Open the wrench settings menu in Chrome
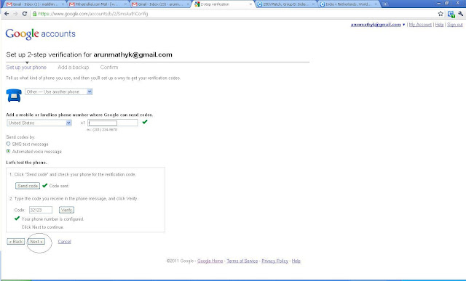This screenshot has height=281, width=466. (461, 14)
